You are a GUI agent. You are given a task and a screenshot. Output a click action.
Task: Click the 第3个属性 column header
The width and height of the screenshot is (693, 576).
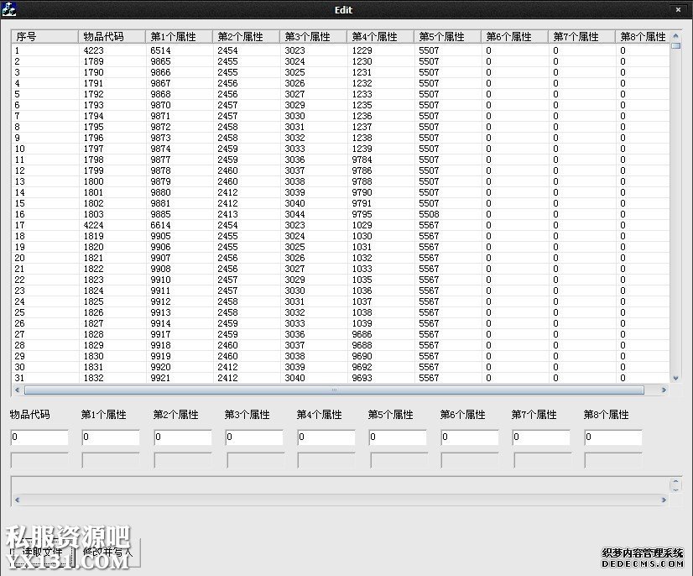pyautogui.click(x=313, y=37)
